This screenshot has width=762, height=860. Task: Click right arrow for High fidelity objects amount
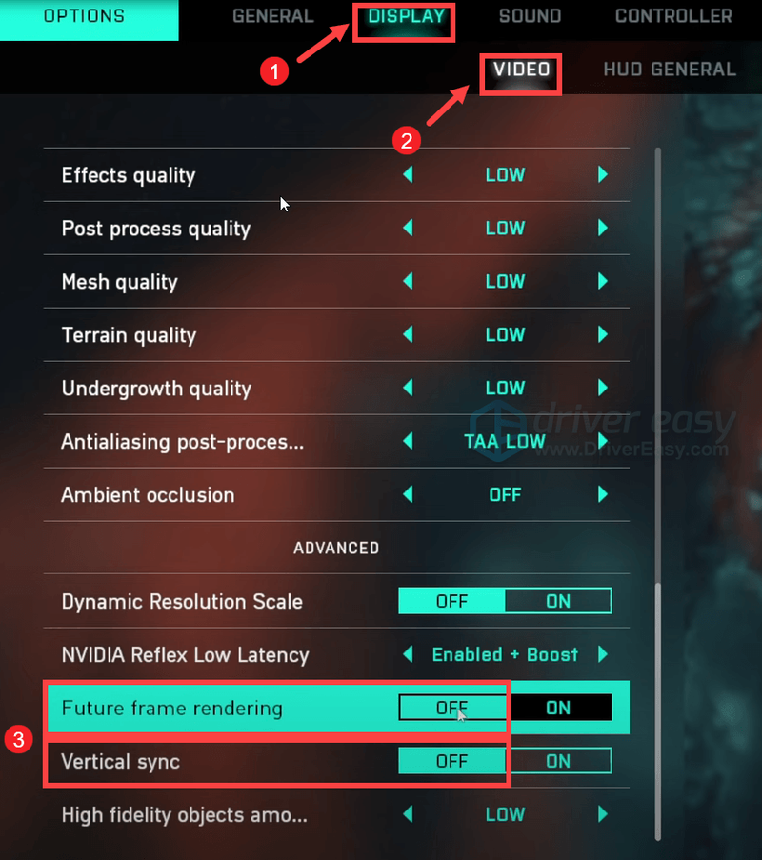coord(602,814)
